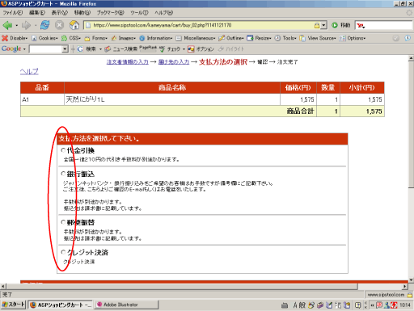Image resolution: width=414 pixels, height=311 pixels.
Task: Click inside the URL address field
Action: [x=202, y=25]
